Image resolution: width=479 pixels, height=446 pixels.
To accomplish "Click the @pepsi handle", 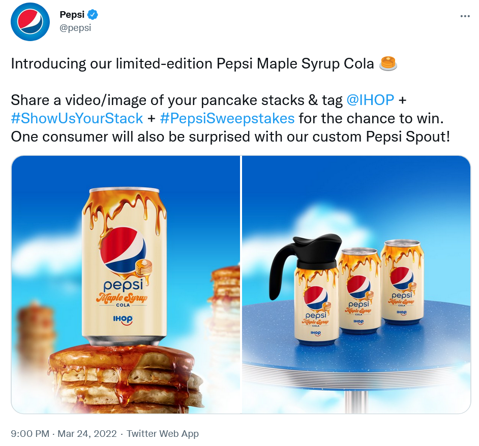I will point(75,28).
